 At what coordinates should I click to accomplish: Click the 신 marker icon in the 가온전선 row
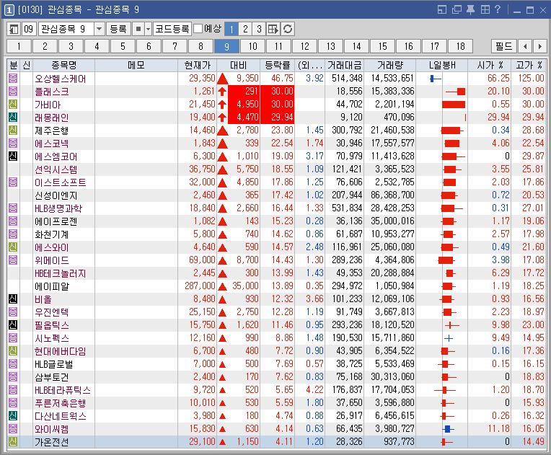click(13, 441)
